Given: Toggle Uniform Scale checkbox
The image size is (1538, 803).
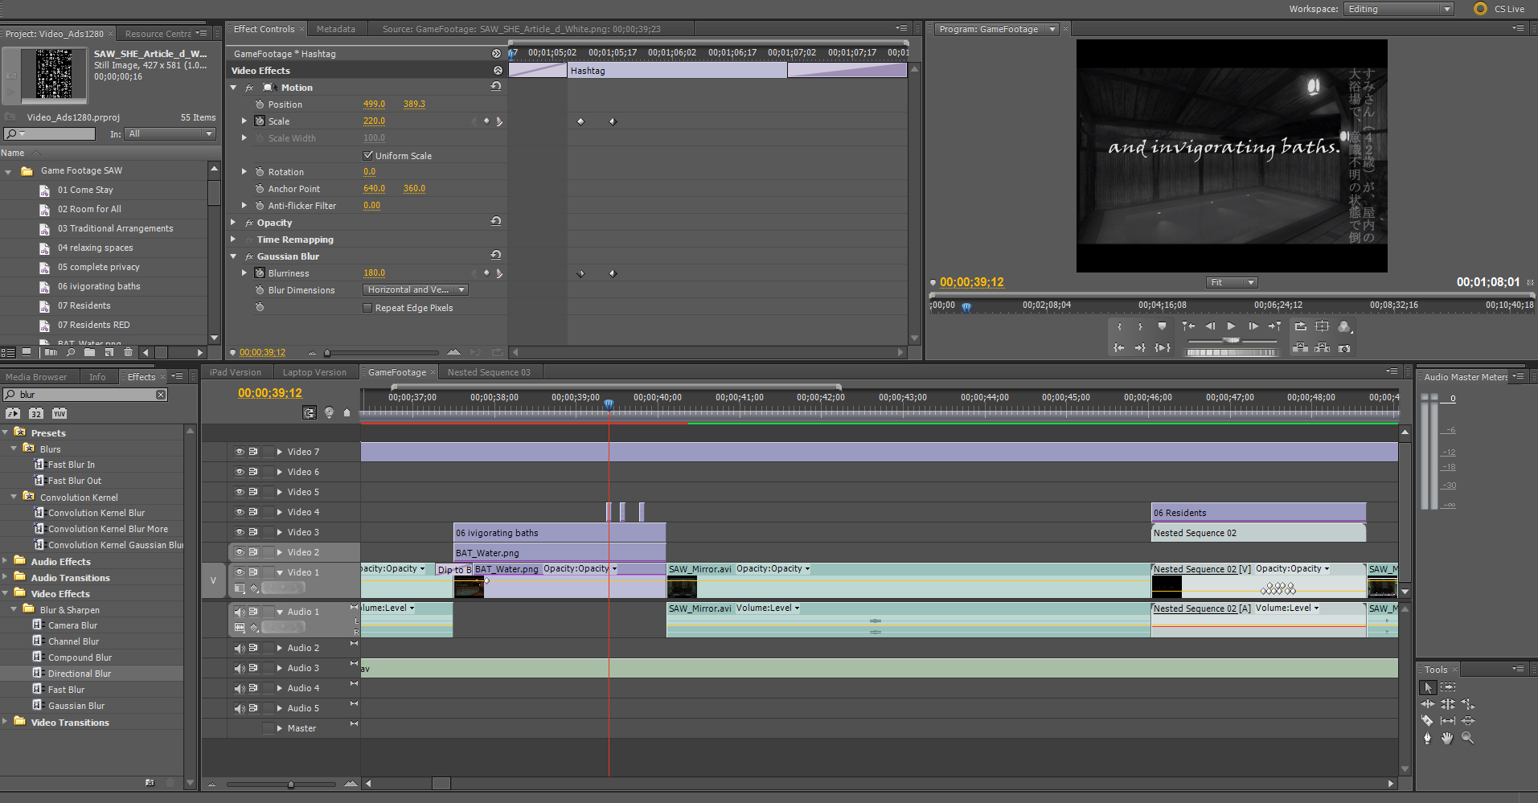Looking at the screenshot, I should pyautogui.click(x=368, y=155).
